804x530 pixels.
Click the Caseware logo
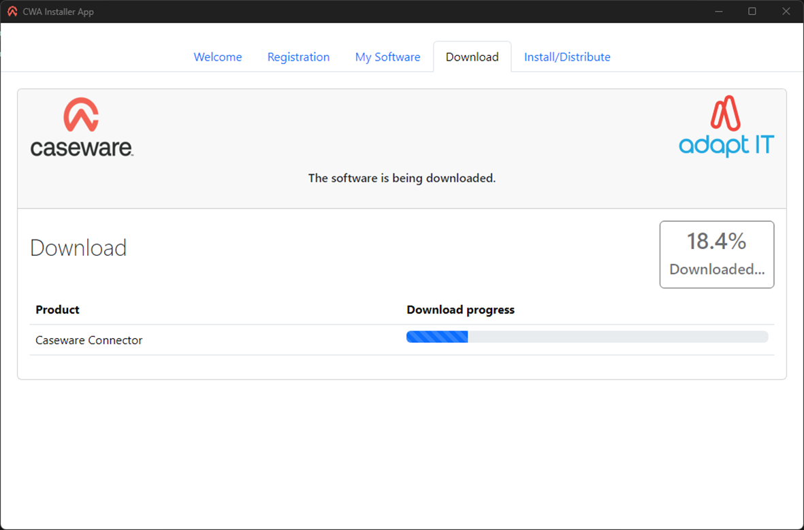click(82, 127)
